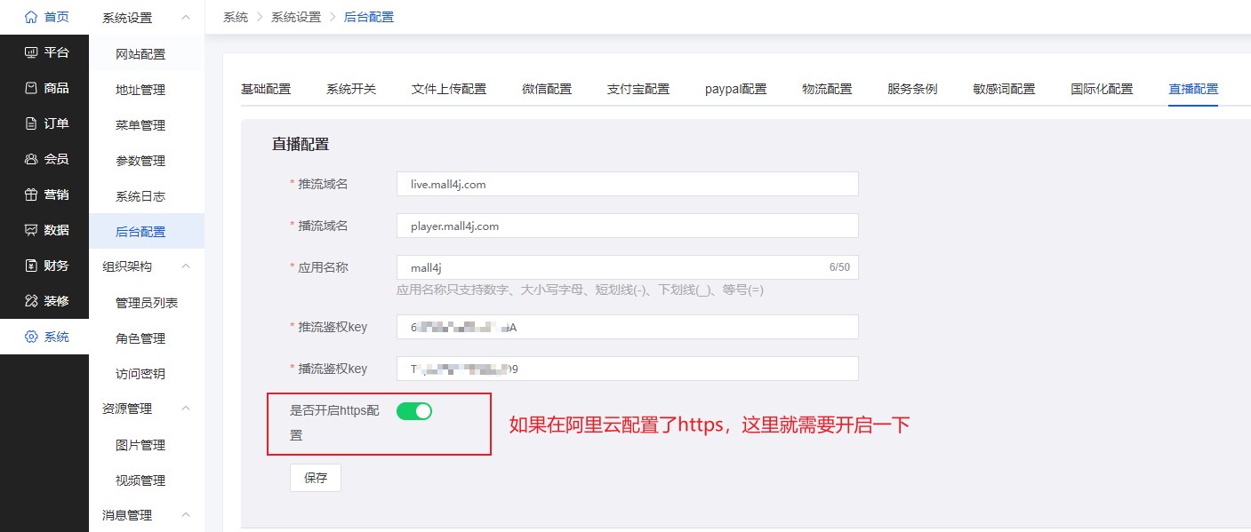The width and height of the screenshot is (1251, 532).
Task: Open the 平台 platform icon
Action: coord(31,52)
